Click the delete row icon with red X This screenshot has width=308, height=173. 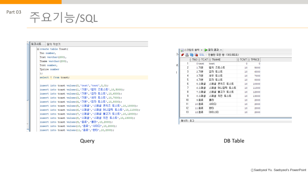pos(196,55)
